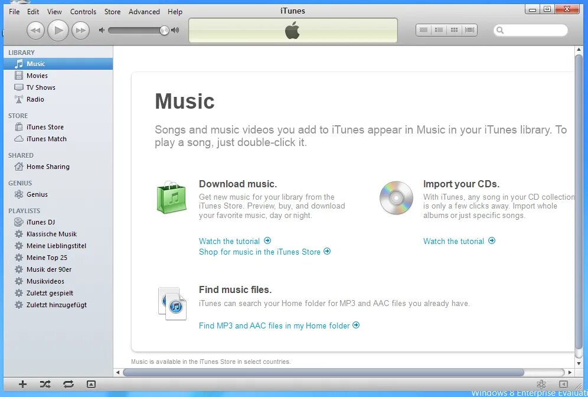Click the green shopping bag icon
This screenshot has height=397, width=588.
click(171, 197)
